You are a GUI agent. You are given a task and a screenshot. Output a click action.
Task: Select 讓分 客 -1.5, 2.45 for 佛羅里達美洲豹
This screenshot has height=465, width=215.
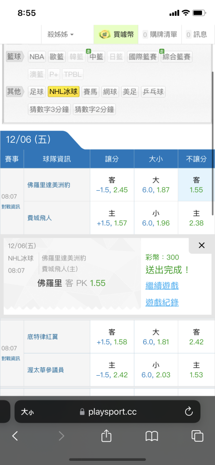tap(112, 185)
